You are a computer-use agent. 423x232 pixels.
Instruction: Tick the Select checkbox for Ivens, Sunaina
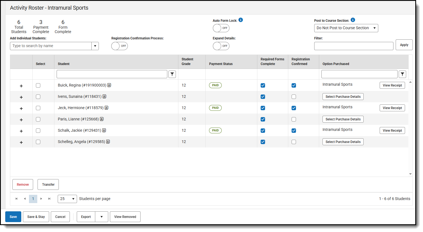point(38,97)
